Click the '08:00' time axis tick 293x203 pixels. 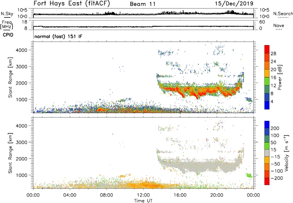coord(107,195)
